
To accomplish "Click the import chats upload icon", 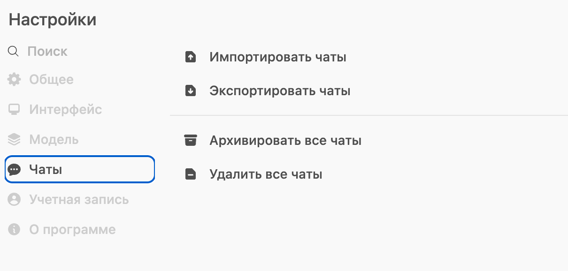I will [x=190, y=57].
